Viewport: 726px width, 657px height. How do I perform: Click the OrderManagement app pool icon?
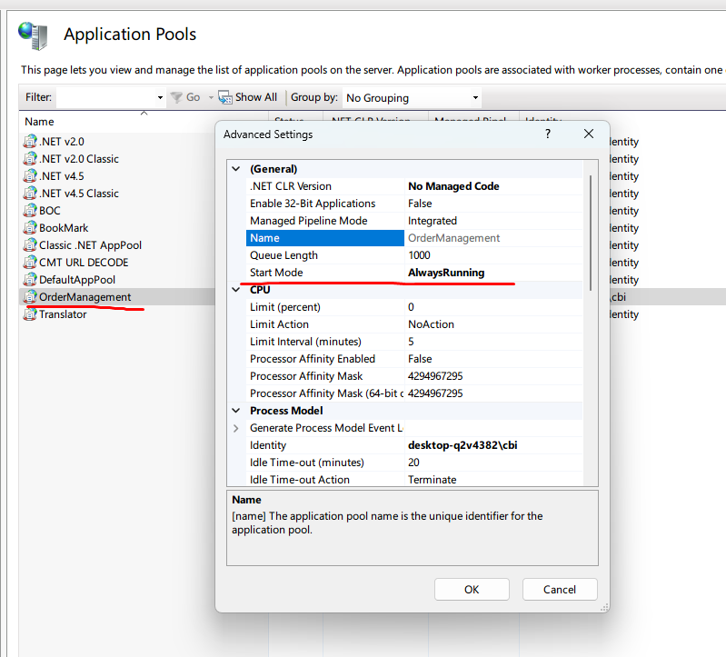pyautogui.click(x=30, y=297)
